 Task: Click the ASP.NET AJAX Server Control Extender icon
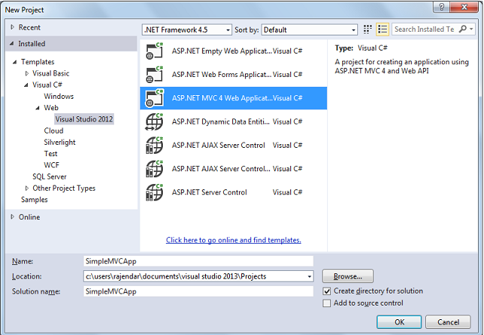pyautogui.click(x=155, y=169)
